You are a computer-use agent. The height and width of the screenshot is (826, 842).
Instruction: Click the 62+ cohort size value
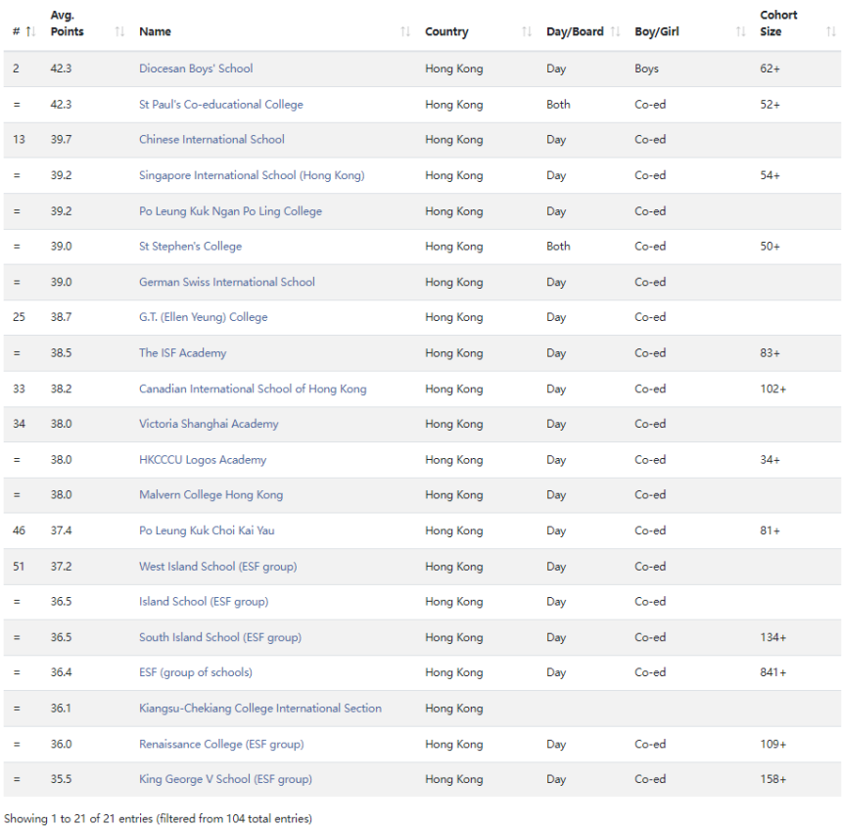[771, 69]
